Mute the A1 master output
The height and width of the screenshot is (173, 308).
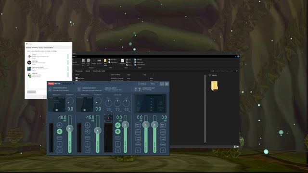pyautogui.click(x=138, y=150)
